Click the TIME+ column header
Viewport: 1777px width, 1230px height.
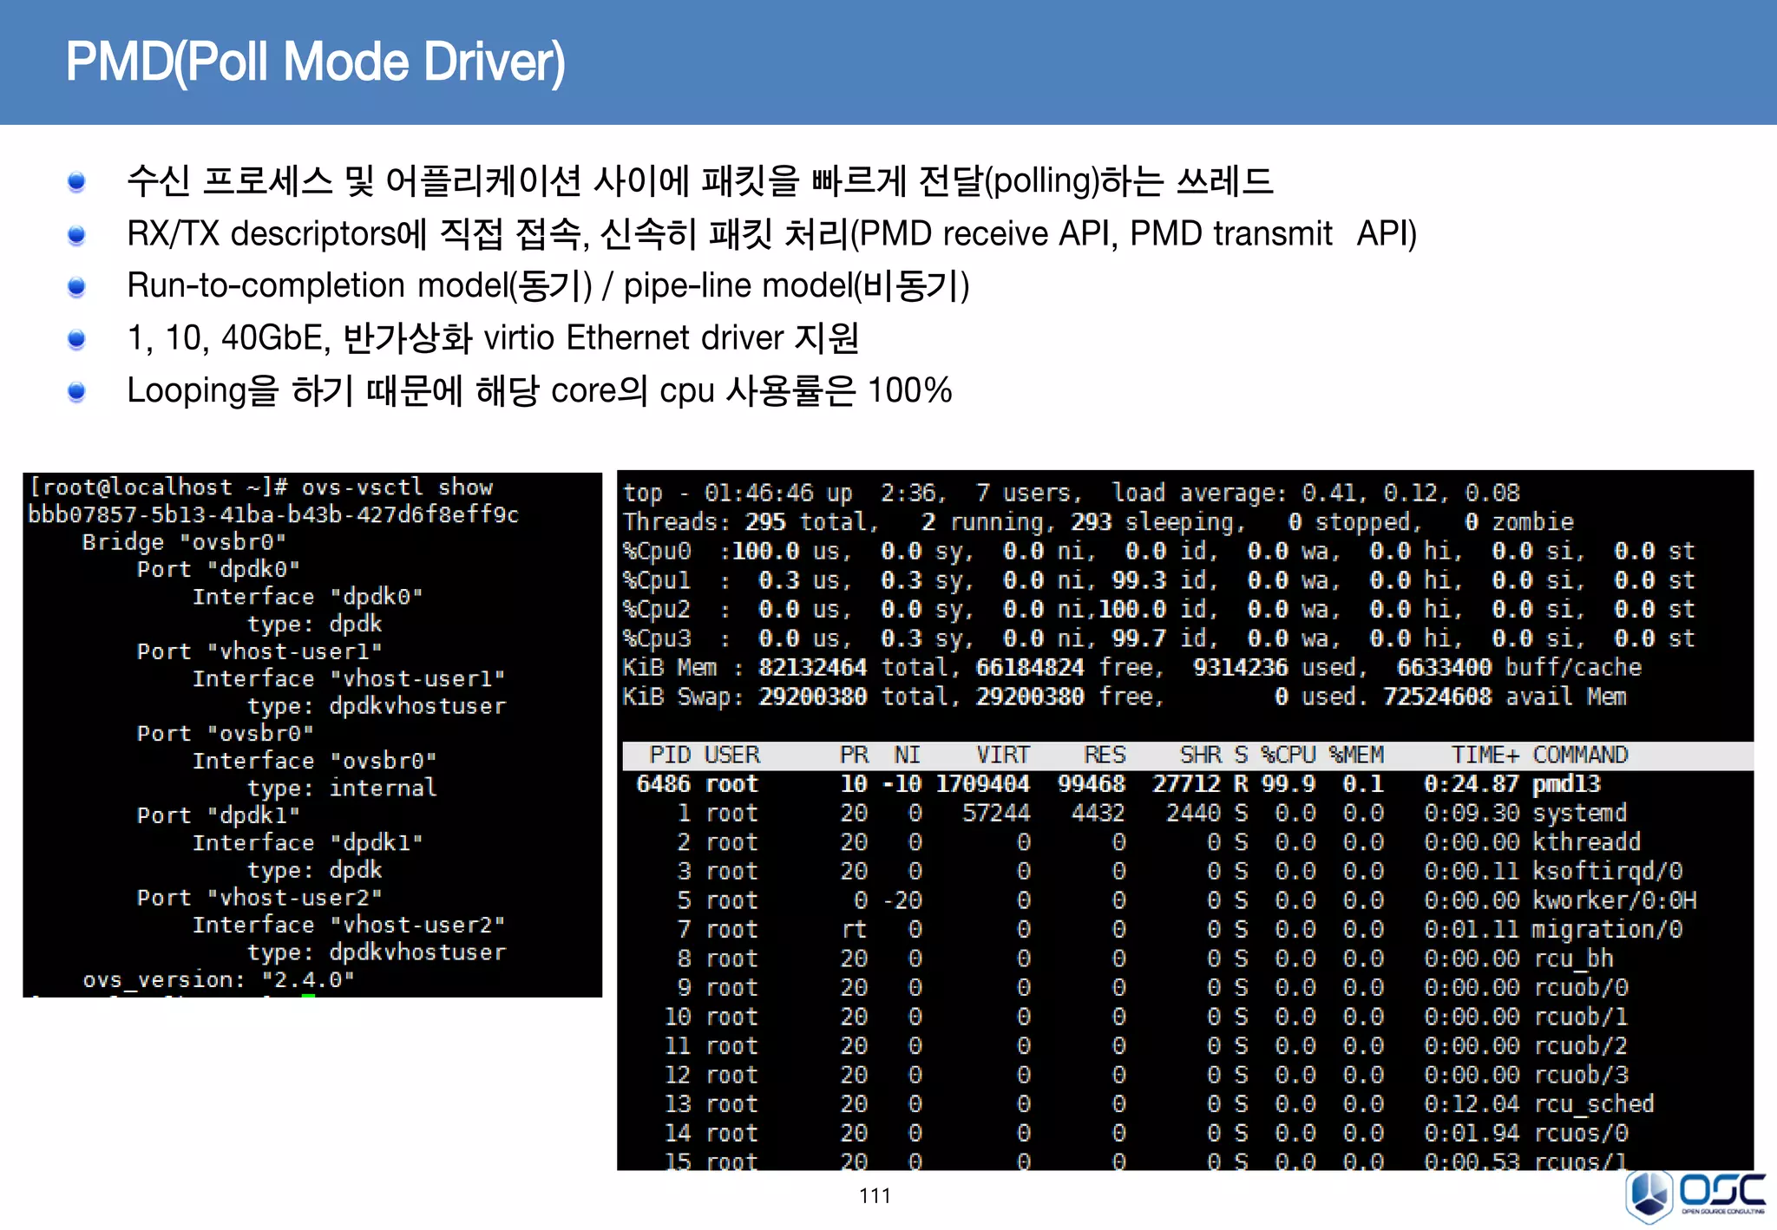point(1485,755)
